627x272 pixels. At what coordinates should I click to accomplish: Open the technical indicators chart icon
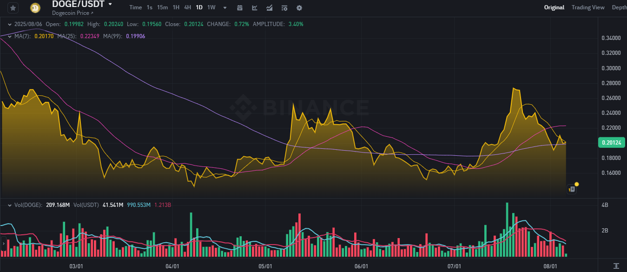(x=255, y=7)
